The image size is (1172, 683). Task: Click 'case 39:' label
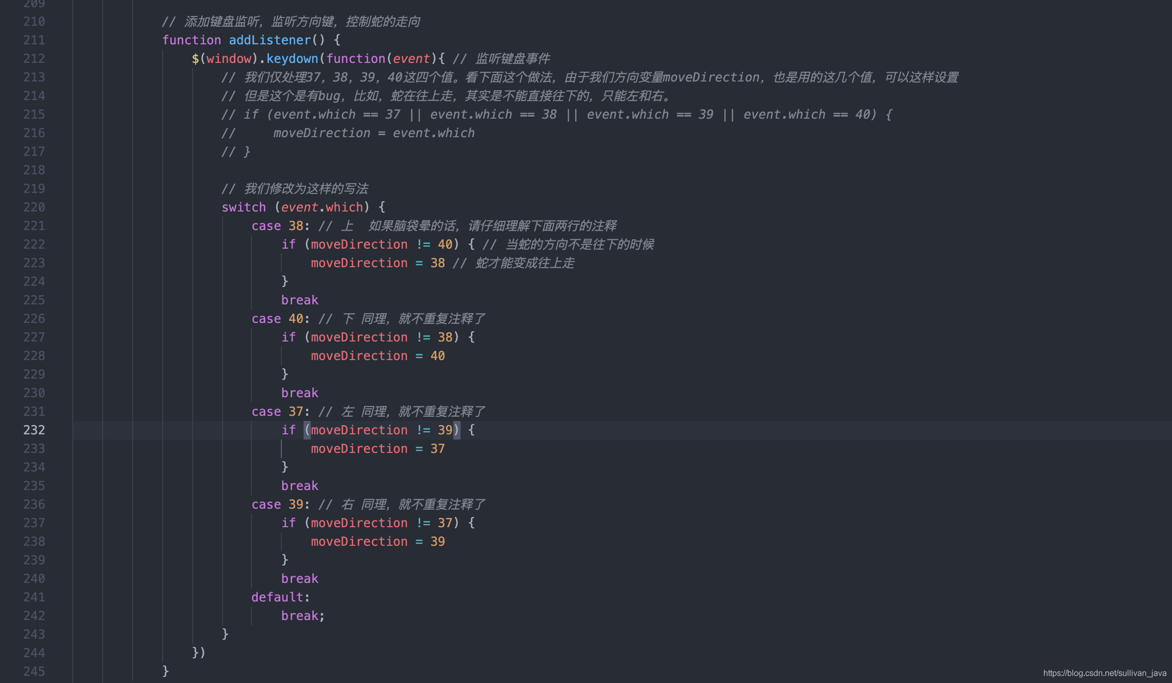pos(281,505)
